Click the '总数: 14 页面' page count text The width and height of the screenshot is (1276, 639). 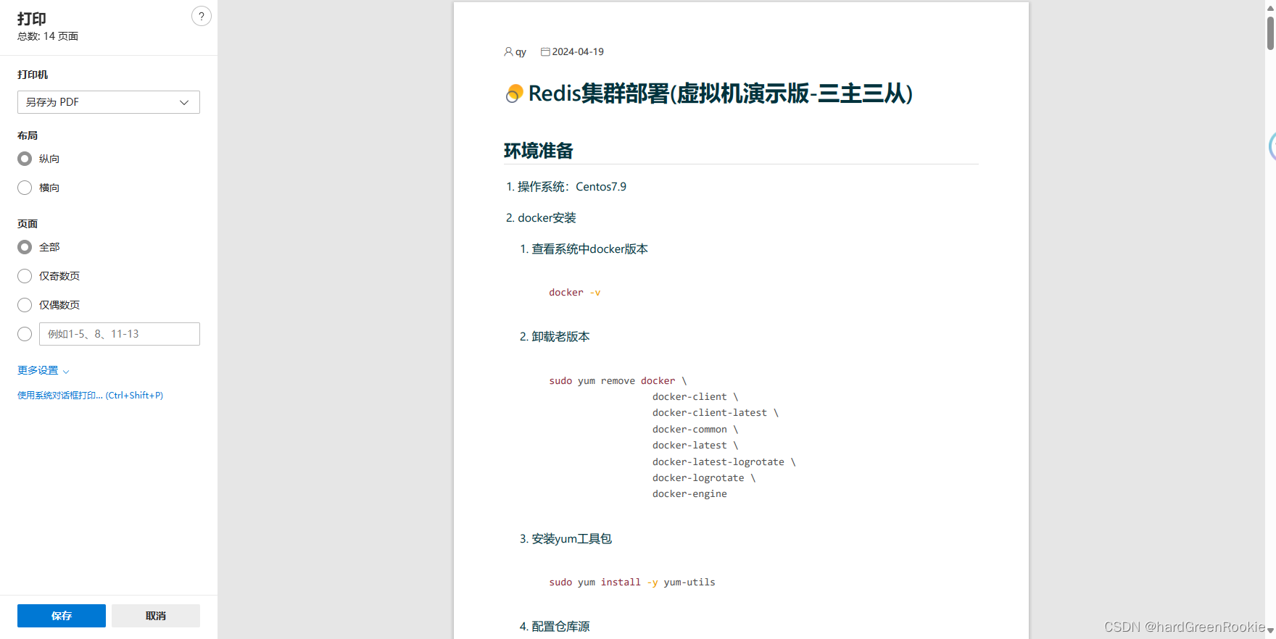48,35
